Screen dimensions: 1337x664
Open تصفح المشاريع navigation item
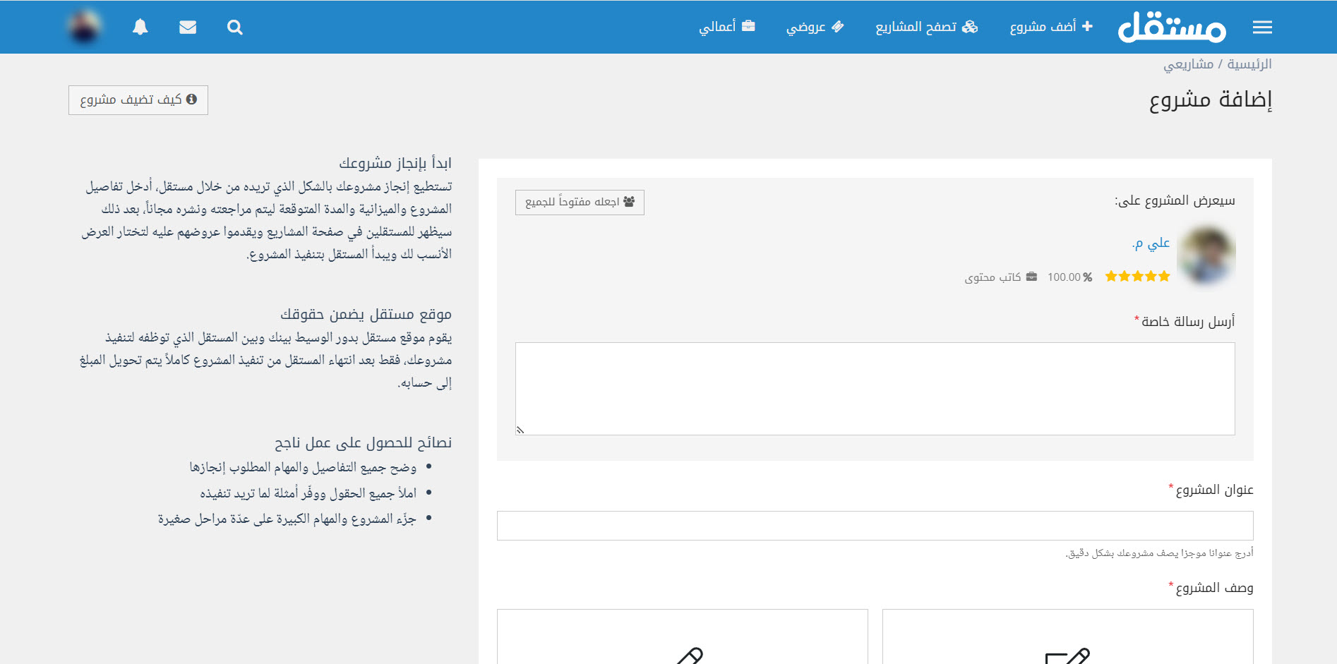(926, 27)
